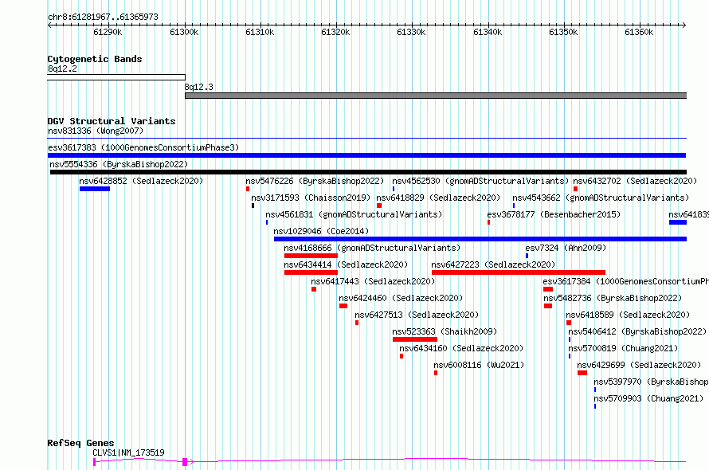Click the Cytogenetic Bands track title

pyautogui.click(x=95, y=59)
